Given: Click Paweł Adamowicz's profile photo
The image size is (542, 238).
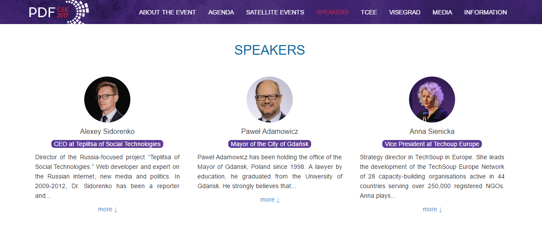Looking at the screenshot, I should (269, 99).
